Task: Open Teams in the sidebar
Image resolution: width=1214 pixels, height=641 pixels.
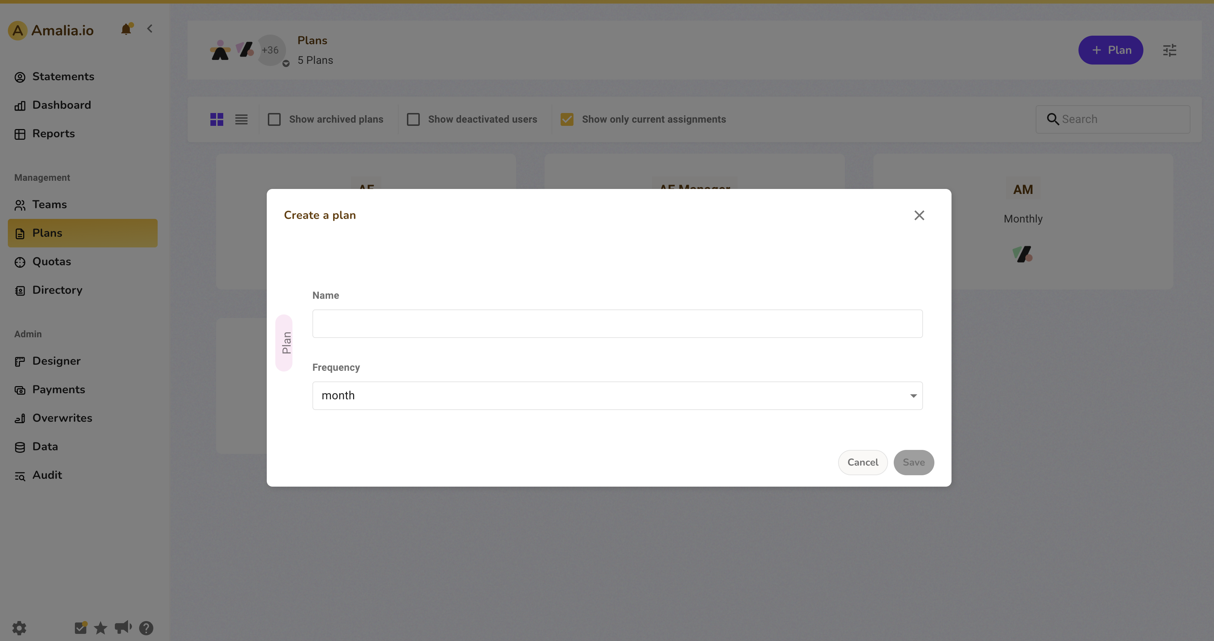Action: point(82,205)
